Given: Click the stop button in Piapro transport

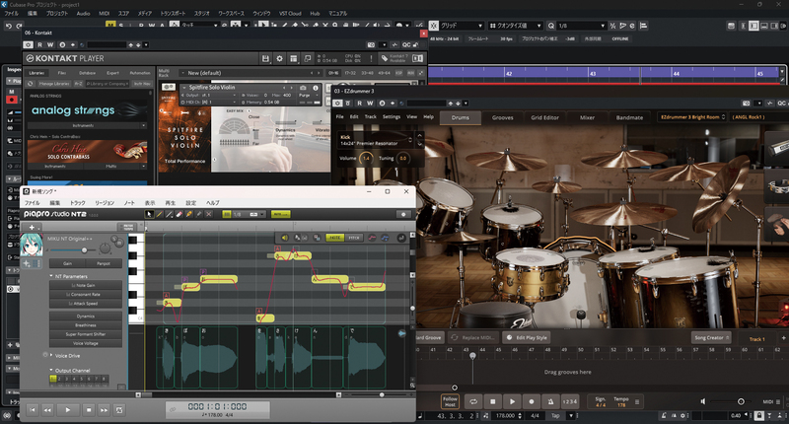Looking at the screenshot, I should coord(89,410).
